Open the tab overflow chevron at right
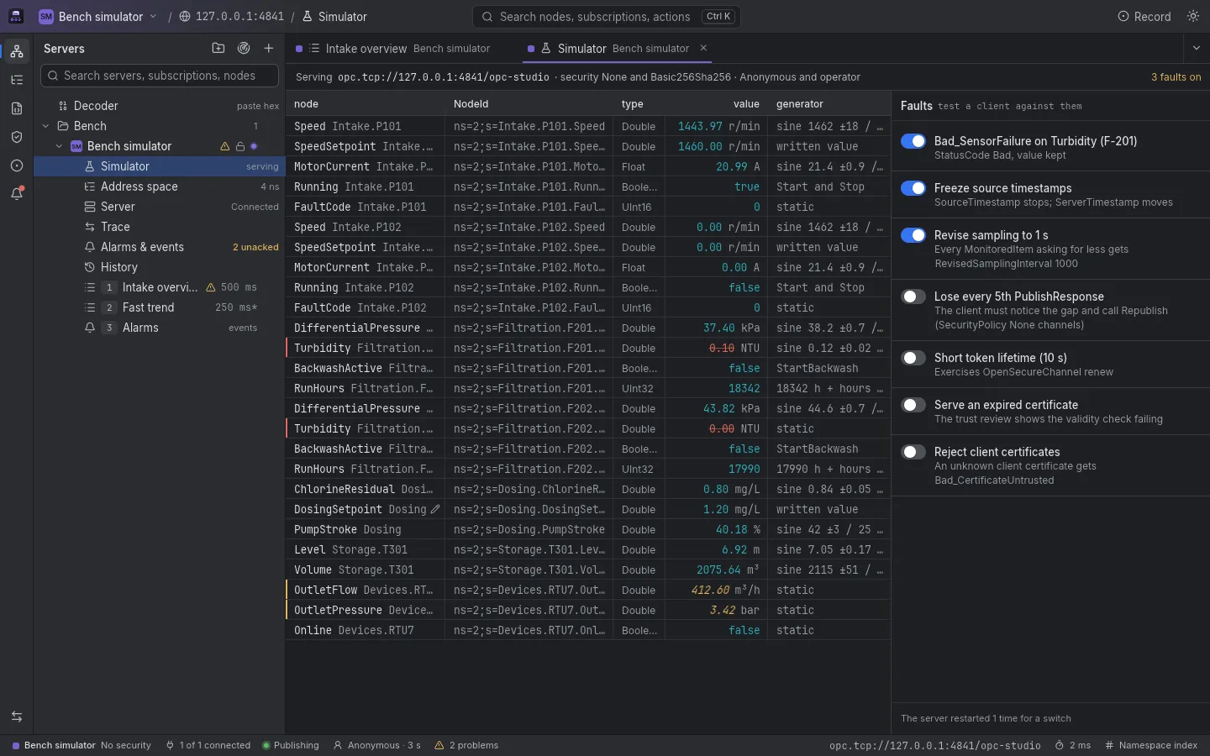 [1197, 49]
